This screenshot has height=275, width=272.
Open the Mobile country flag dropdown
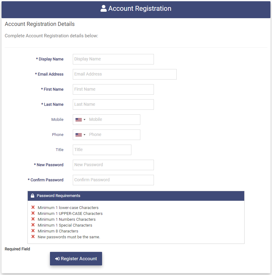(80, 120)
